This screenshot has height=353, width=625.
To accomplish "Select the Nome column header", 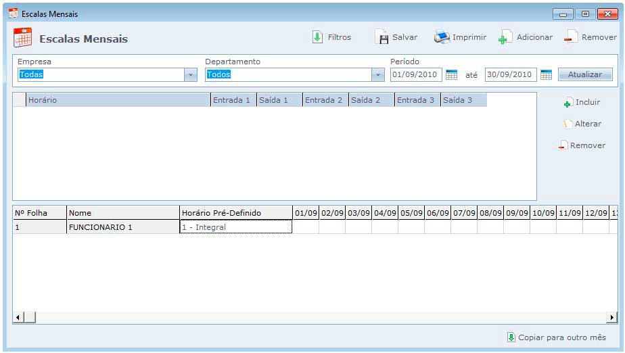I will click(x=123, y=213).
